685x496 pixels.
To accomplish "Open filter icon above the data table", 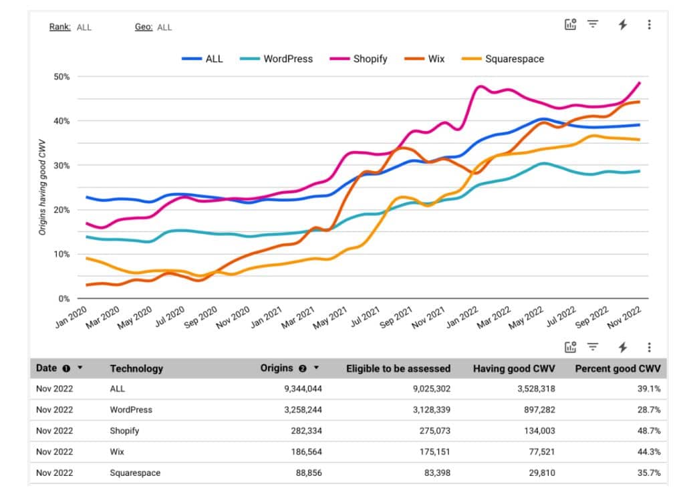I will [592, 347].
